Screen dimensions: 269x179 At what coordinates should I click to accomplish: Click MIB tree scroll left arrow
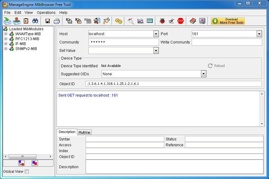click(x=6, y=156)
